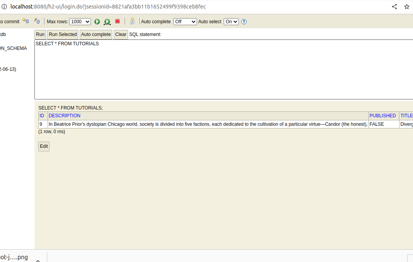The image size is (413, 262).
Task: Sort by the ID column header
Action: [42, 116]
